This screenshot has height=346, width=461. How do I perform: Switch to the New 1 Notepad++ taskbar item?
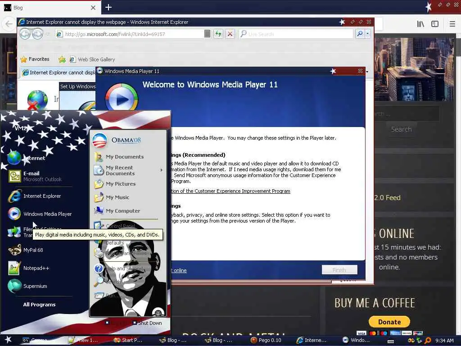pos(83,340)
